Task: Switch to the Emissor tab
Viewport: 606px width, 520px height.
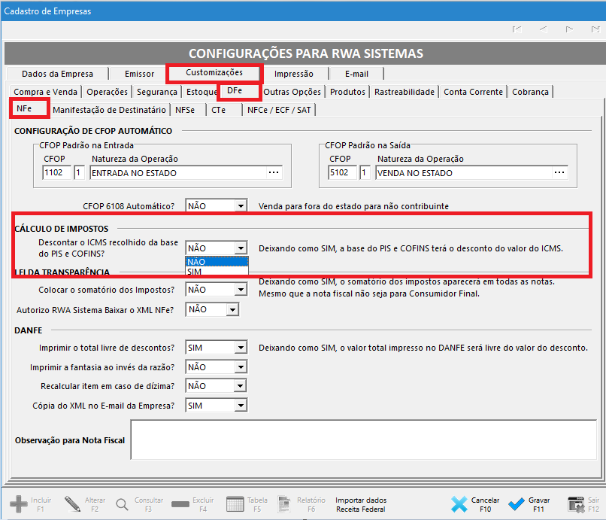Action: click(139, 74)
